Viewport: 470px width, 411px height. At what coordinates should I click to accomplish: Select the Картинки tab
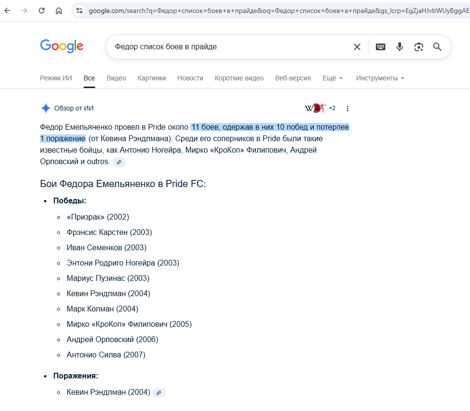[152, 78]
